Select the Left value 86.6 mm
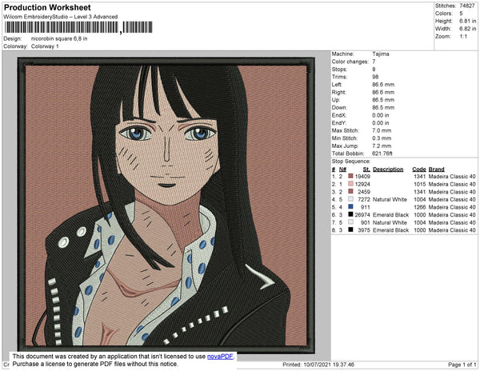 pos(383,85)
